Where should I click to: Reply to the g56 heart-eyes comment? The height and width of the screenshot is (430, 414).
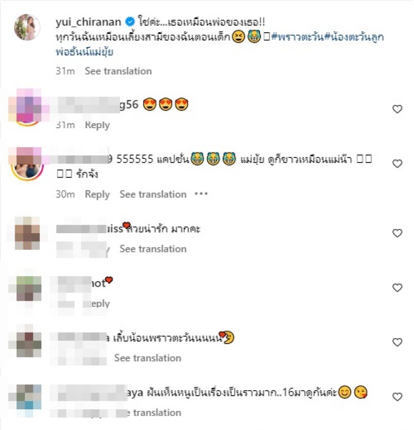point(97,125)
